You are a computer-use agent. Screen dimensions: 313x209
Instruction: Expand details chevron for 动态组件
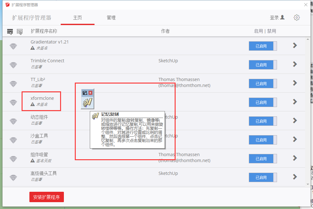click(x=295, y=120)
